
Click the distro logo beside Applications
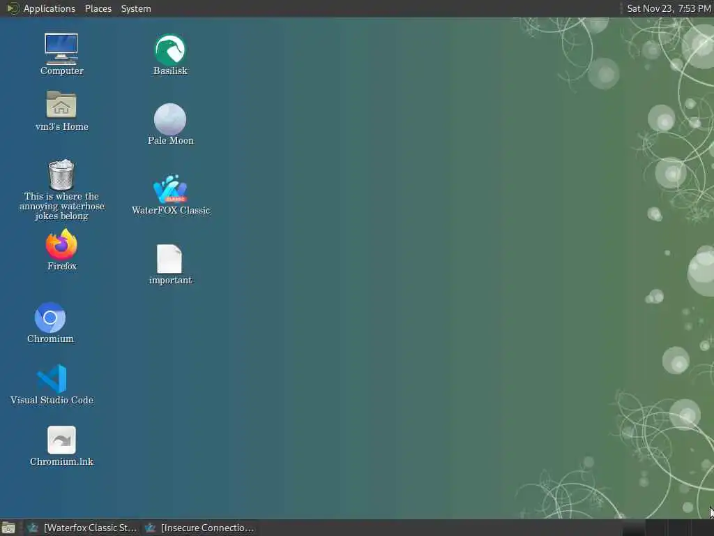pos(13,8)
